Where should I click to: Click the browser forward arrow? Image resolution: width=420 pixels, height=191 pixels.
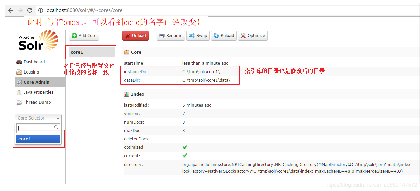20,10
